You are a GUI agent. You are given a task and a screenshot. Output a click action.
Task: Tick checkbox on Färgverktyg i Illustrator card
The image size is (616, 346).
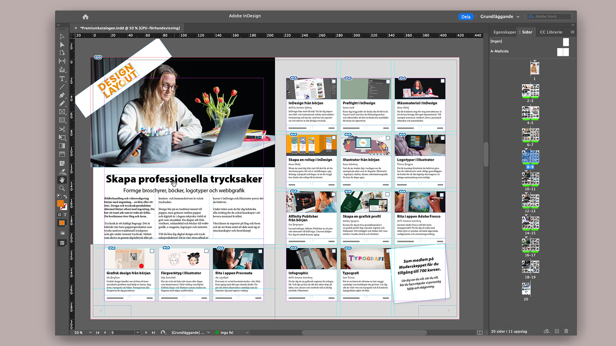(206, 251)
